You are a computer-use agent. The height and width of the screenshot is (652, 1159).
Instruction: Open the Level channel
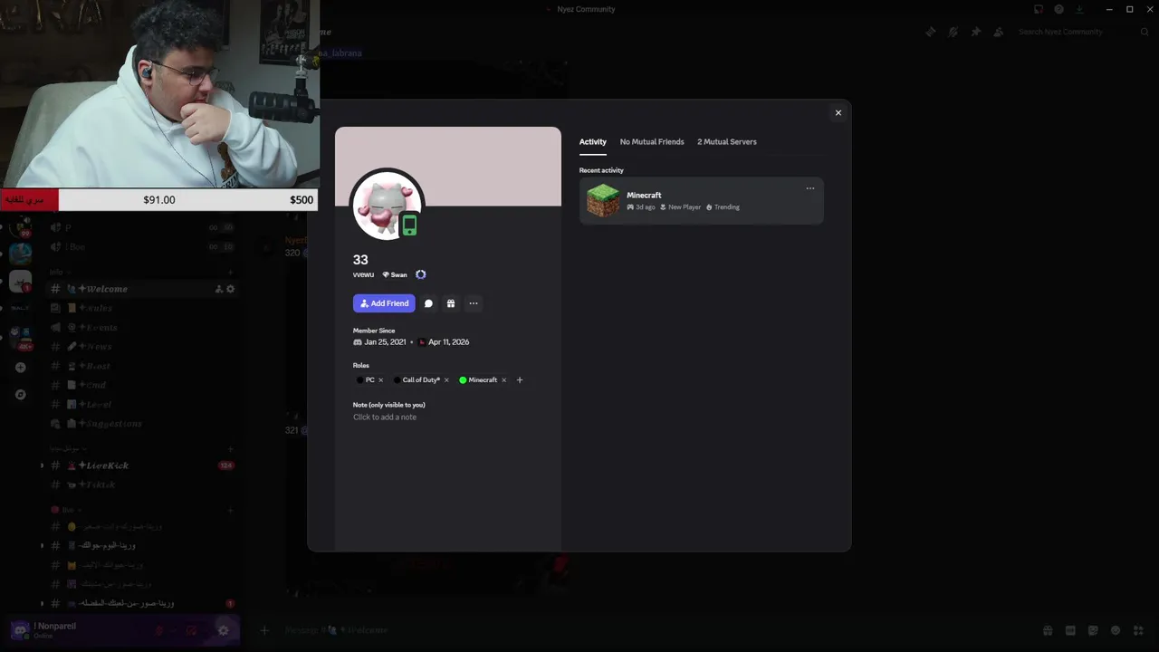point(141,405)
